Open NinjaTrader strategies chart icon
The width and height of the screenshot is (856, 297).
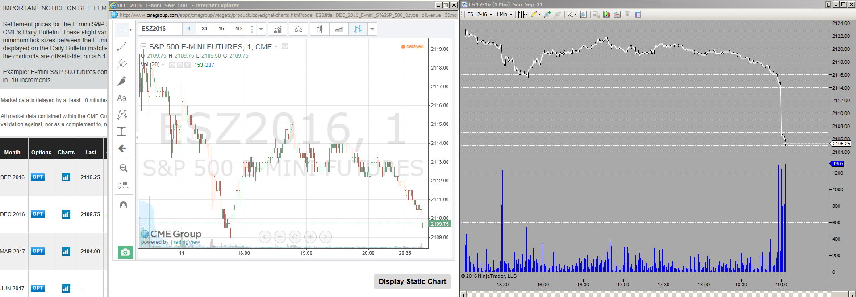click(617, 14)
